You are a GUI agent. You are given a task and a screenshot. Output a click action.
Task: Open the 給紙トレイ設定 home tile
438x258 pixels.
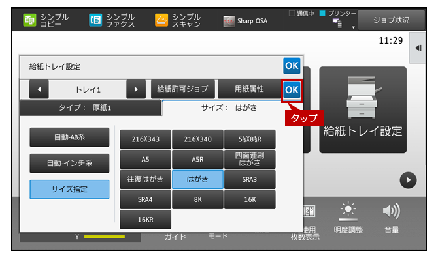363,109
